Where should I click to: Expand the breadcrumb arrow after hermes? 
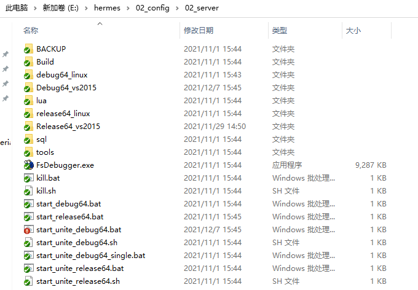(128, 8)
